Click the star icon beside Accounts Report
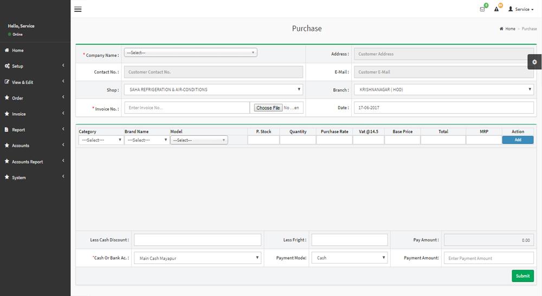Image resolution: width=542 pixels, height=296 pixels. pyautogui.click(x=7, y=161)
